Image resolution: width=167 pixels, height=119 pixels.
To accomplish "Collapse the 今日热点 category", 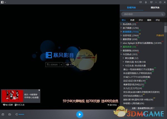I will click(x=121, y=55).
